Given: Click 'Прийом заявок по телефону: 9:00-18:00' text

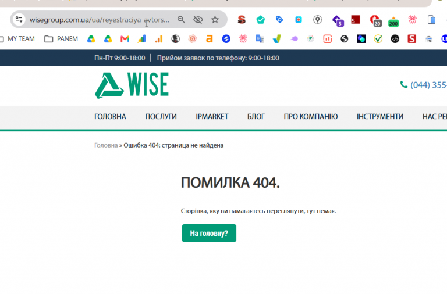Looking at the screenshot, I should click(x=218, y=58).
